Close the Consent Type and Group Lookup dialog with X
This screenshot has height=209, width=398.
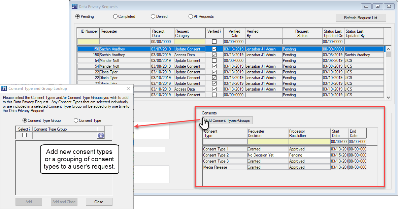pos(128,89)
